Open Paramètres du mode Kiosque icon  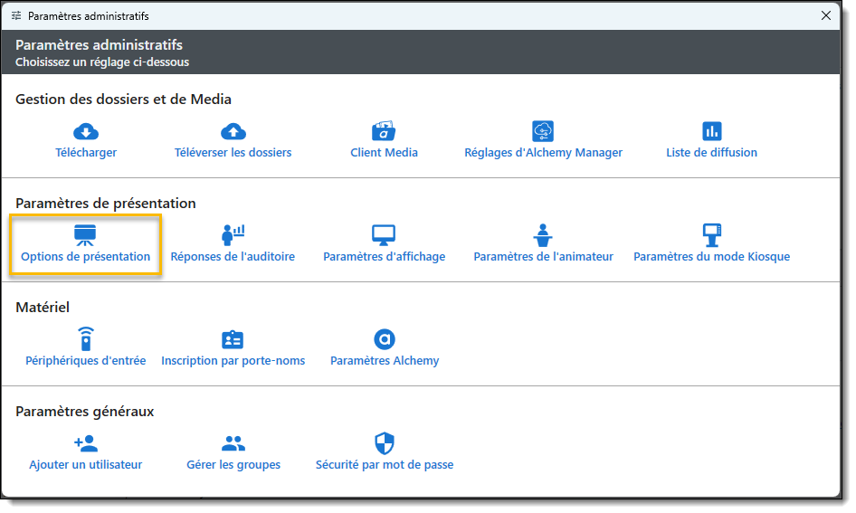[712, 235]
